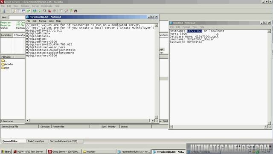Click Password line in Untitled Notepad
Viewport: 273px width, 154px height.
coord(186,42)
